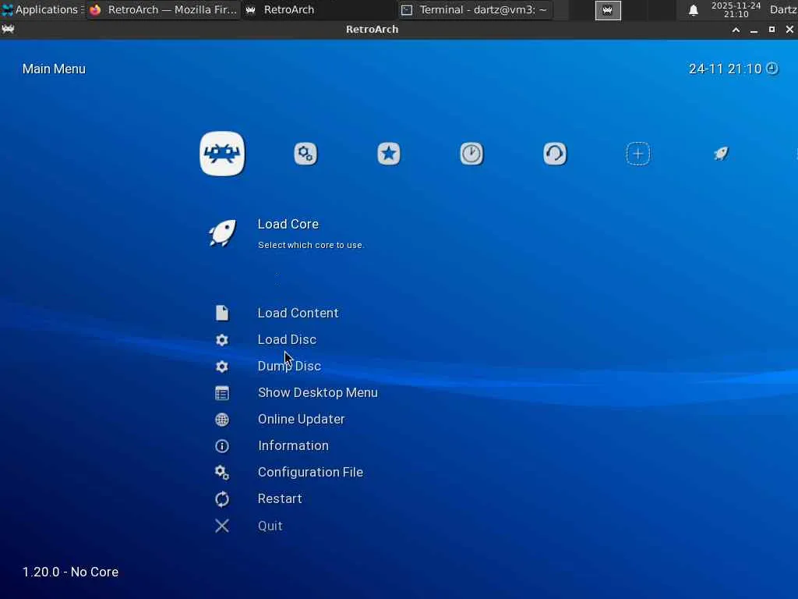The height and width of the screenshot is (599, 798).
Task: Switch to the Firefox RetroArch taskbar window
Action: [x=163, y=9]
